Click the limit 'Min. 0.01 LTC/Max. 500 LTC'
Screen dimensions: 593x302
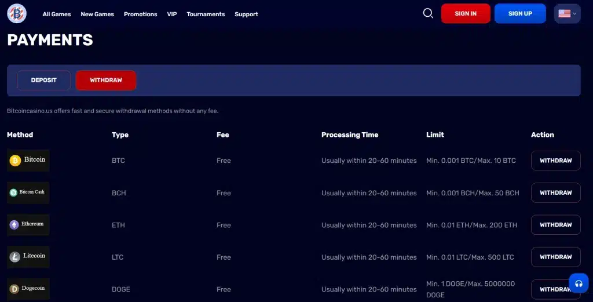[470, 257]
